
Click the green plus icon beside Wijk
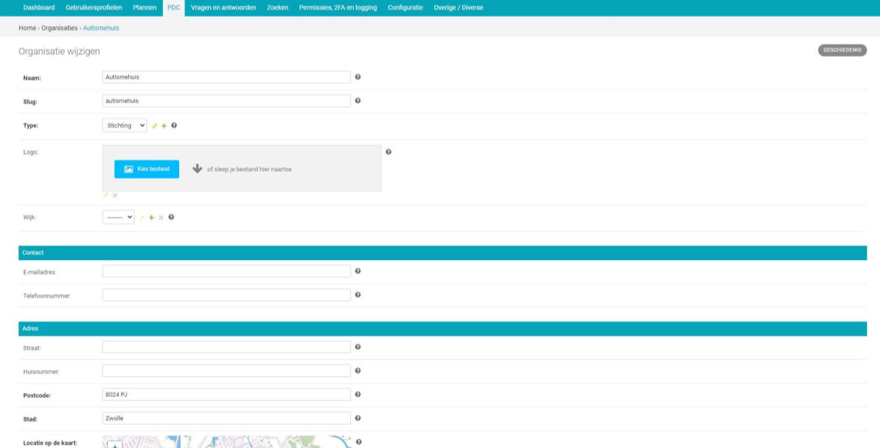(x=151, y=217)
